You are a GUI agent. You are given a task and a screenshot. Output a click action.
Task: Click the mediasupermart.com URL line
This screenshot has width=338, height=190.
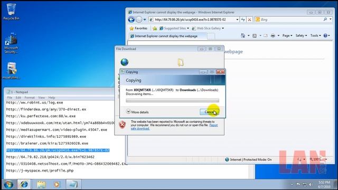(57, 130)
